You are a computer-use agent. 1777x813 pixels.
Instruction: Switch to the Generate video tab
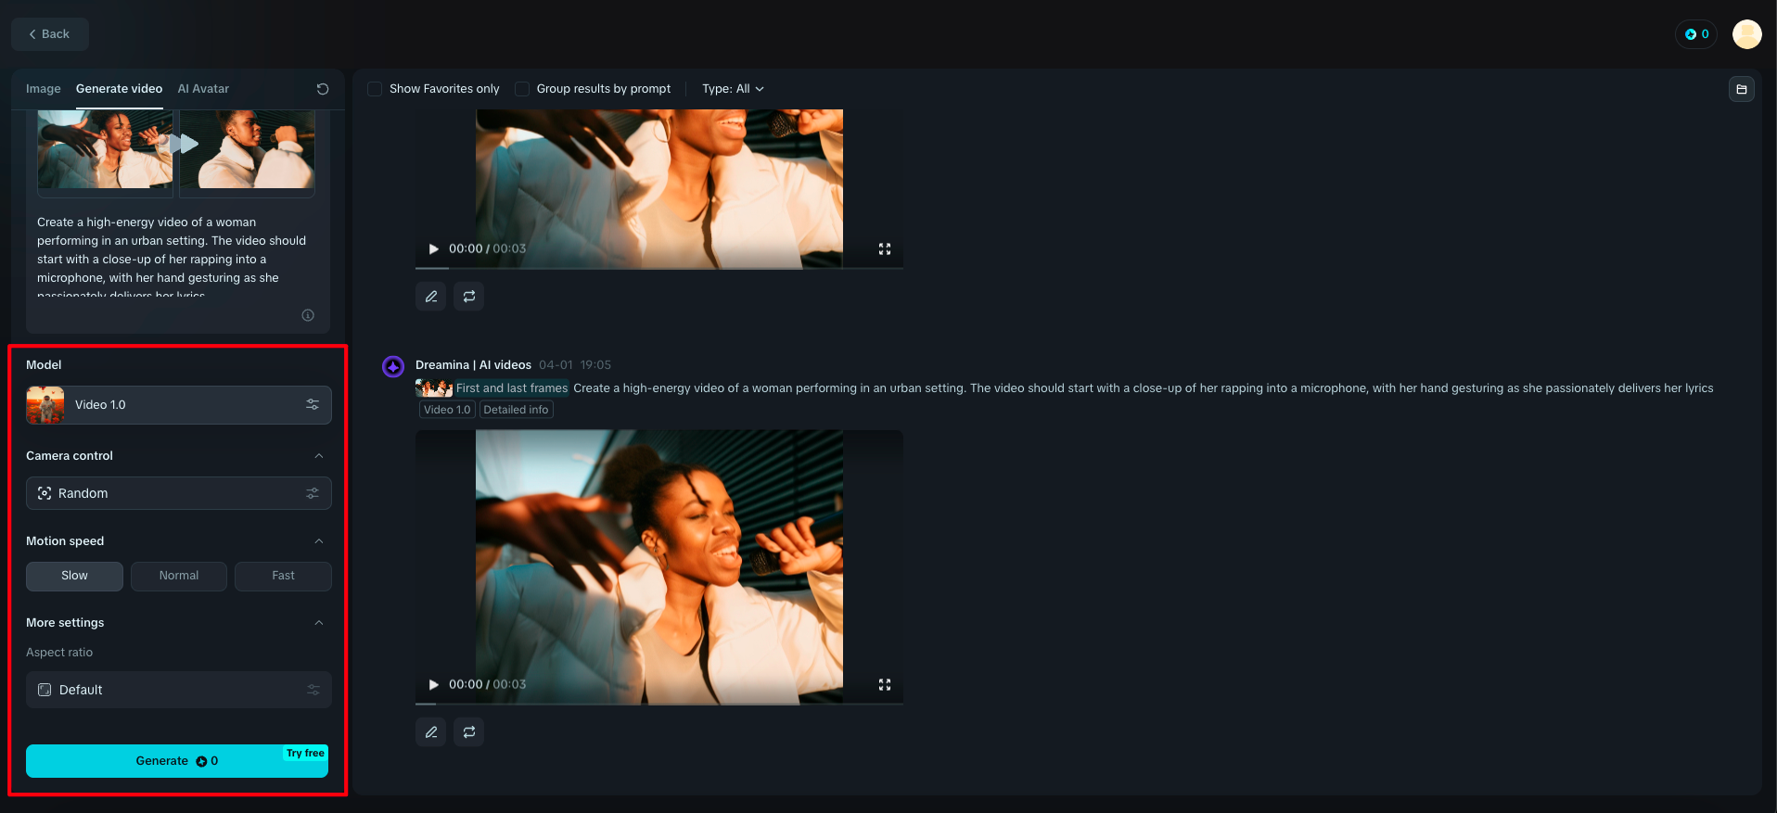tap(119, 89)
